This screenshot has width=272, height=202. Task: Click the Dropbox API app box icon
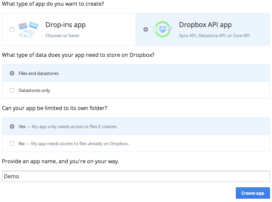coord(162,29)
